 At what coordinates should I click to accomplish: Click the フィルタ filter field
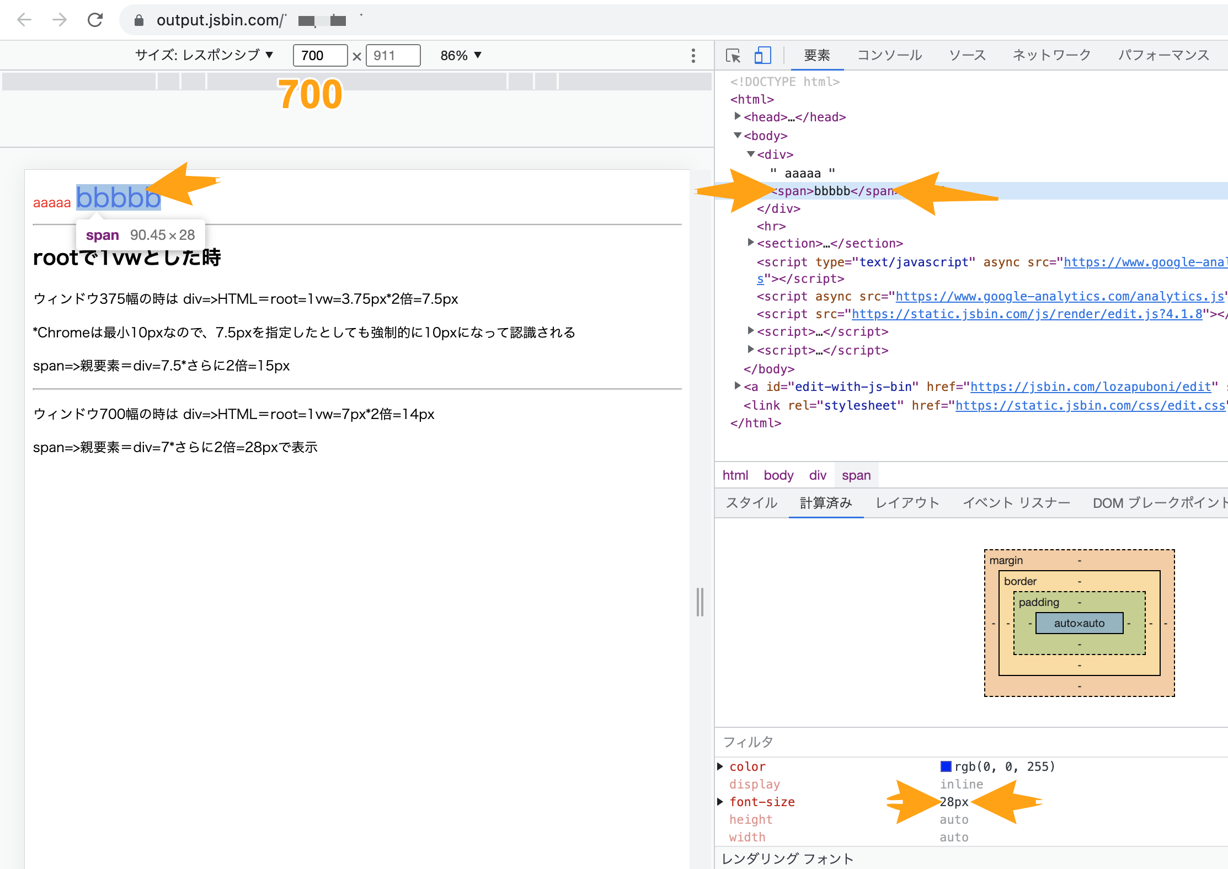[x=971, y=742]
